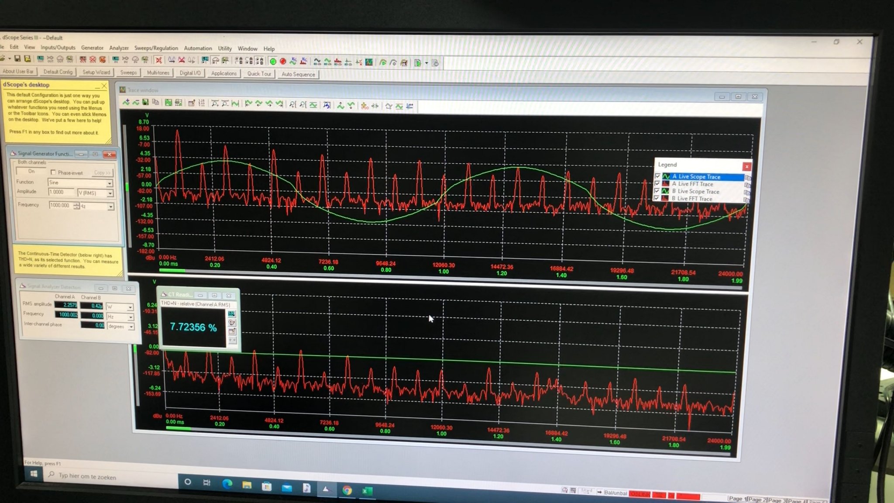Click the save configuration floppy icon
894x503 pixels.
click(x=17, y=59)
